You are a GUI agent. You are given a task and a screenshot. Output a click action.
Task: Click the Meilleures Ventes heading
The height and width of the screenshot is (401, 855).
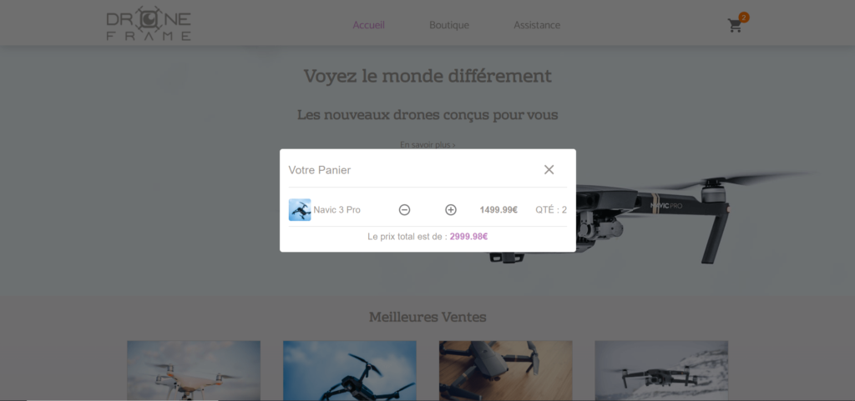click(427, 317)
